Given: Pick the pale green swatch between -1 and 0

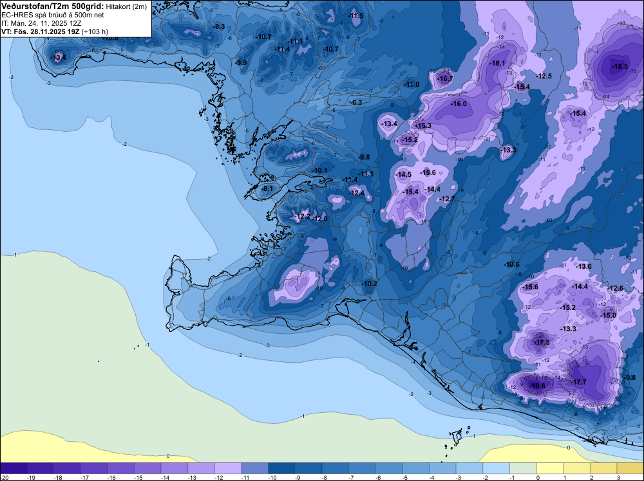Looking at the screenshot, I should [523, 468].
